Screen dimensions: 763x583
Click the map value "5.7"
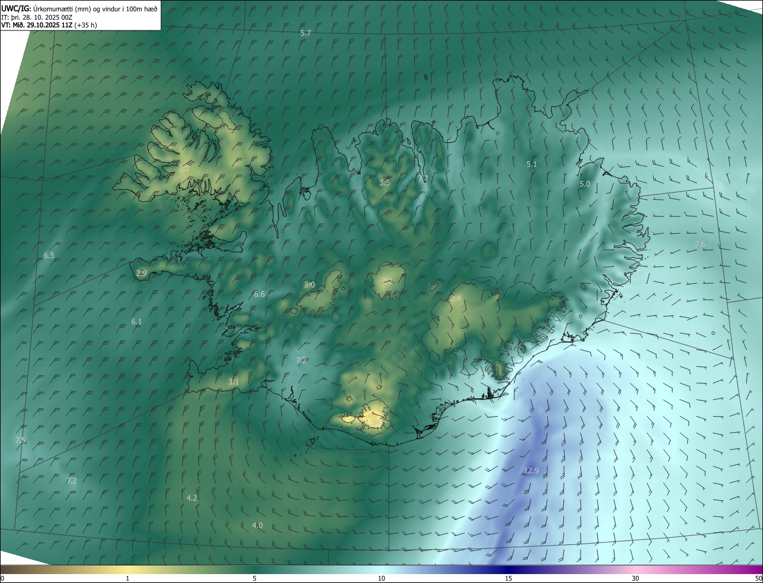pos(306,33)
